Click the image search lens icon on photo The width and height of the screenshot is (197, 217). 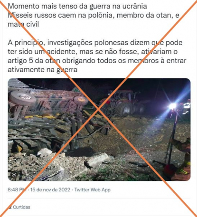pos(14,175)
